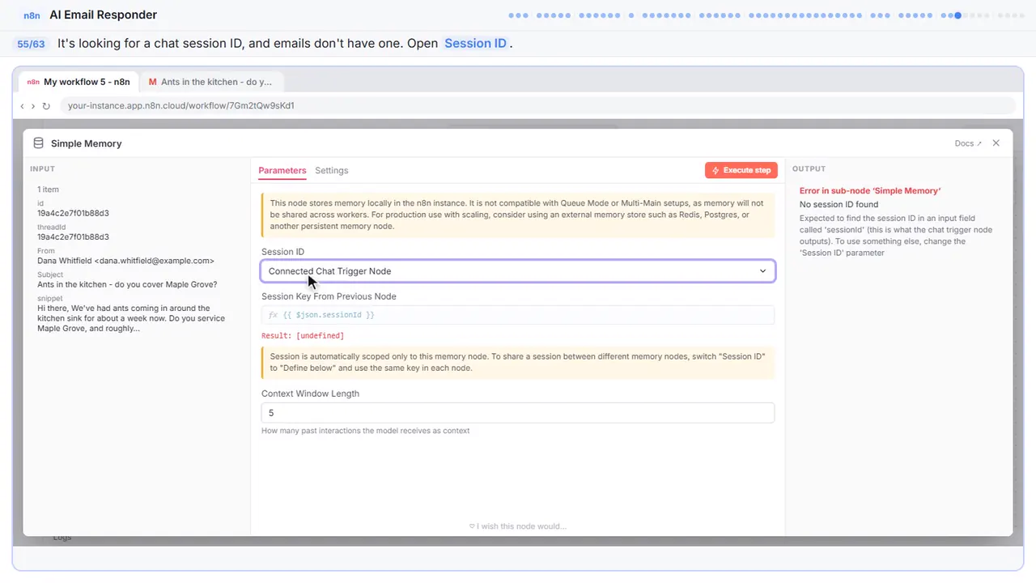
Task: Switch to the Settings tab
Action: (x=331, y=171)
